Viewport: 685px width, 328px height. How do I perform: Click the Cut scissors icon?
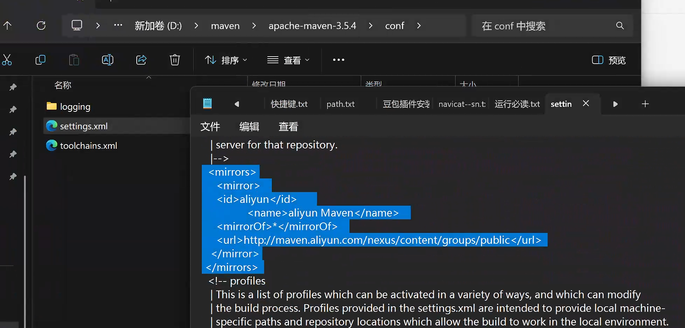tap(7, 60)
